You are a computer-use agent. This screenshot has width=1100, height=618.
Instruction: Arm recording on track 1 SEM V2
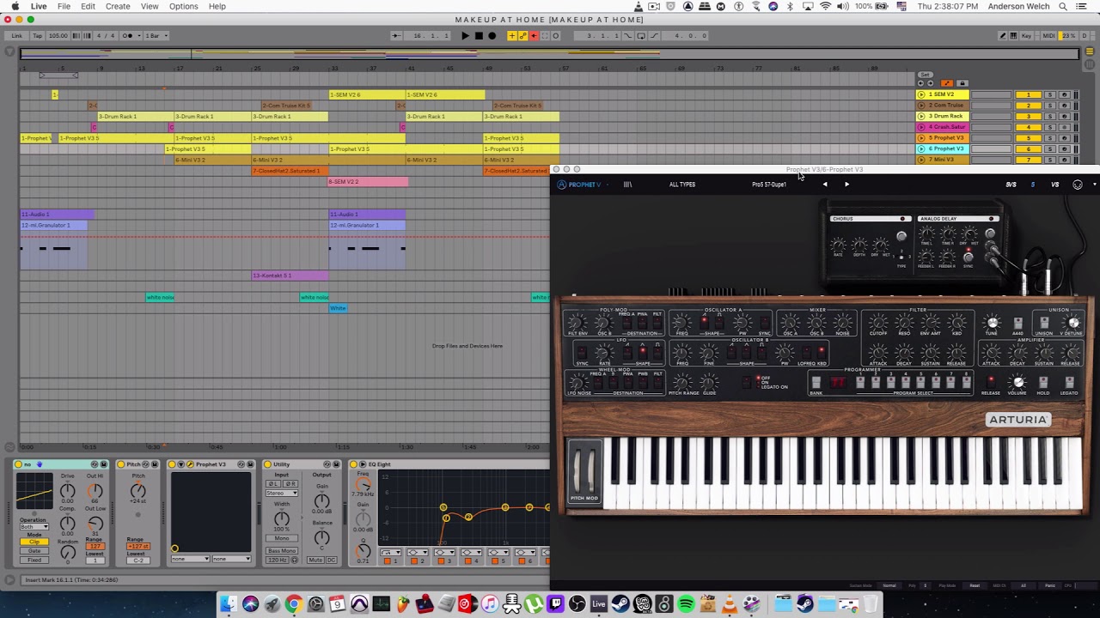tap(1064, 94)
